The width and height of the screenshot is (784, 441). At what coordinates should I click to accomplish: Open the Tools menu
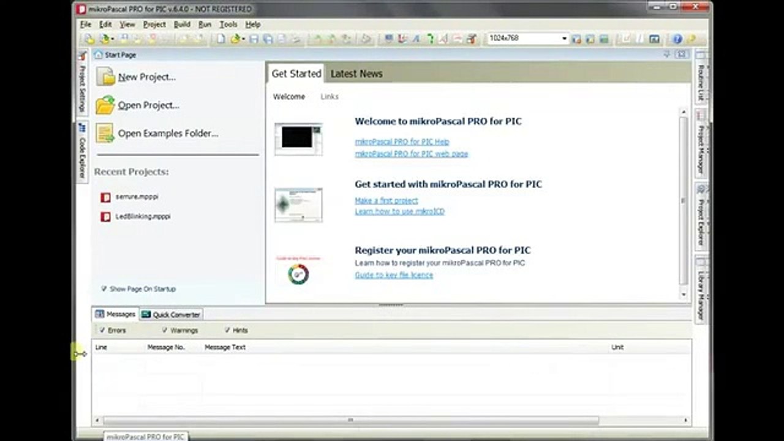pyautogui.click(x=228, y=24)
